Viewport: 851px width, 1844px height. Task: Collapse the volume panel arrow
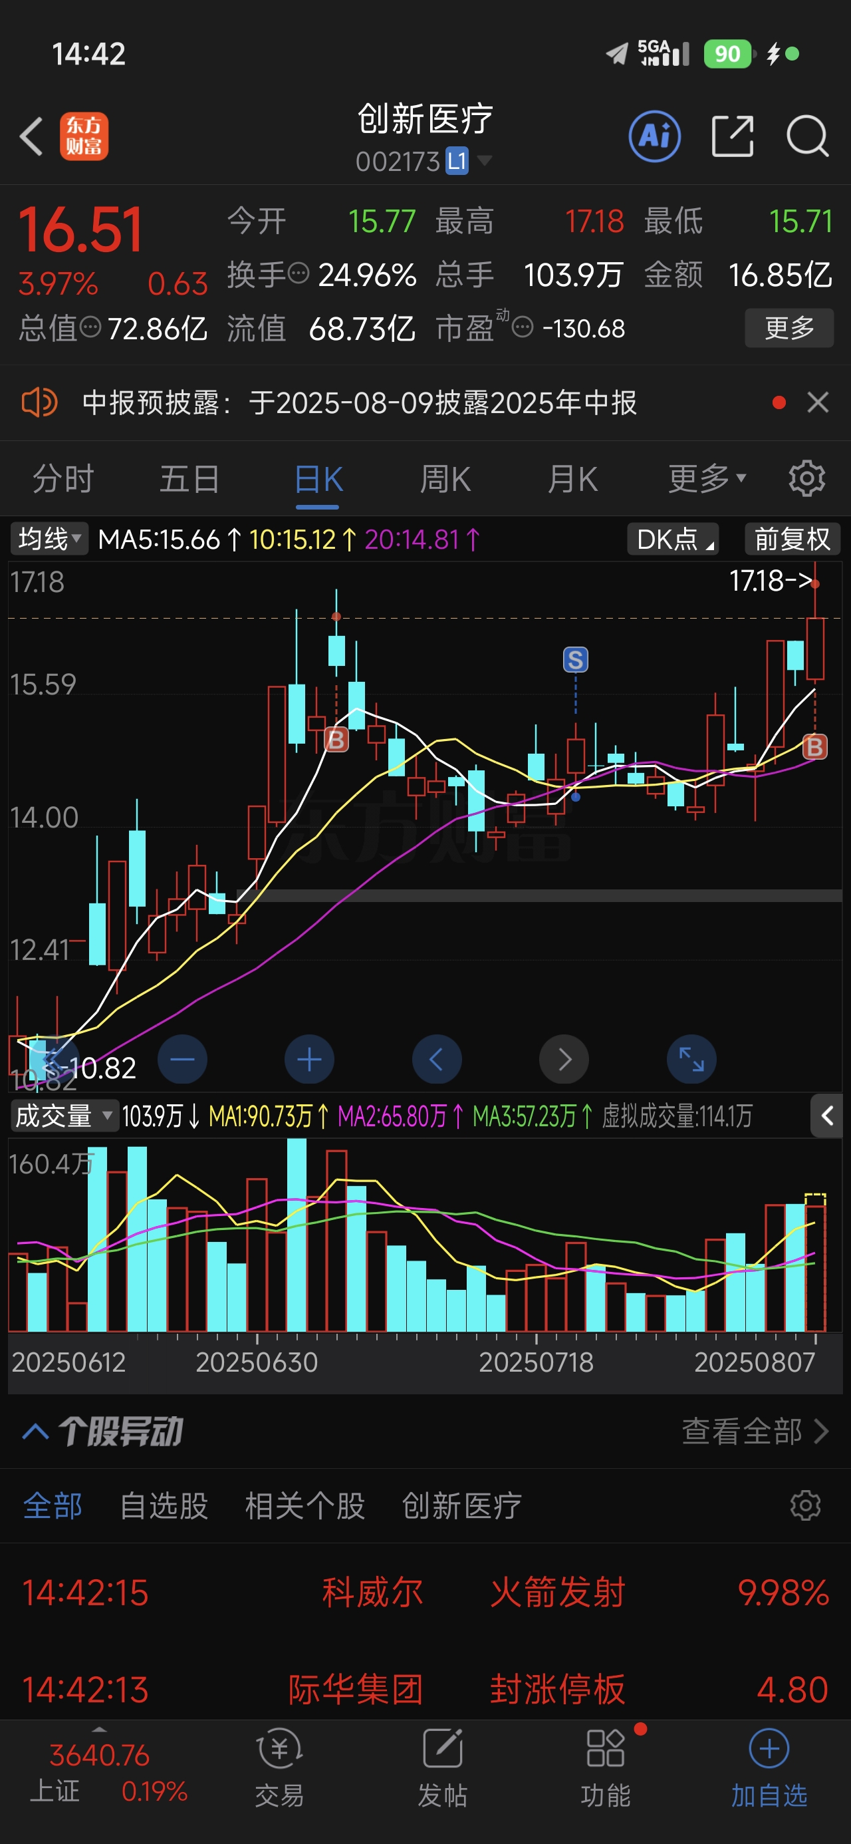827,1116
